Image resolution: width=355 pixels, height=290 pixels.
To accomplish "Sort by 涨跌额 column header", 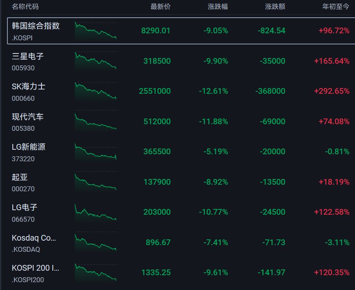I will click(x=275, y=7).
